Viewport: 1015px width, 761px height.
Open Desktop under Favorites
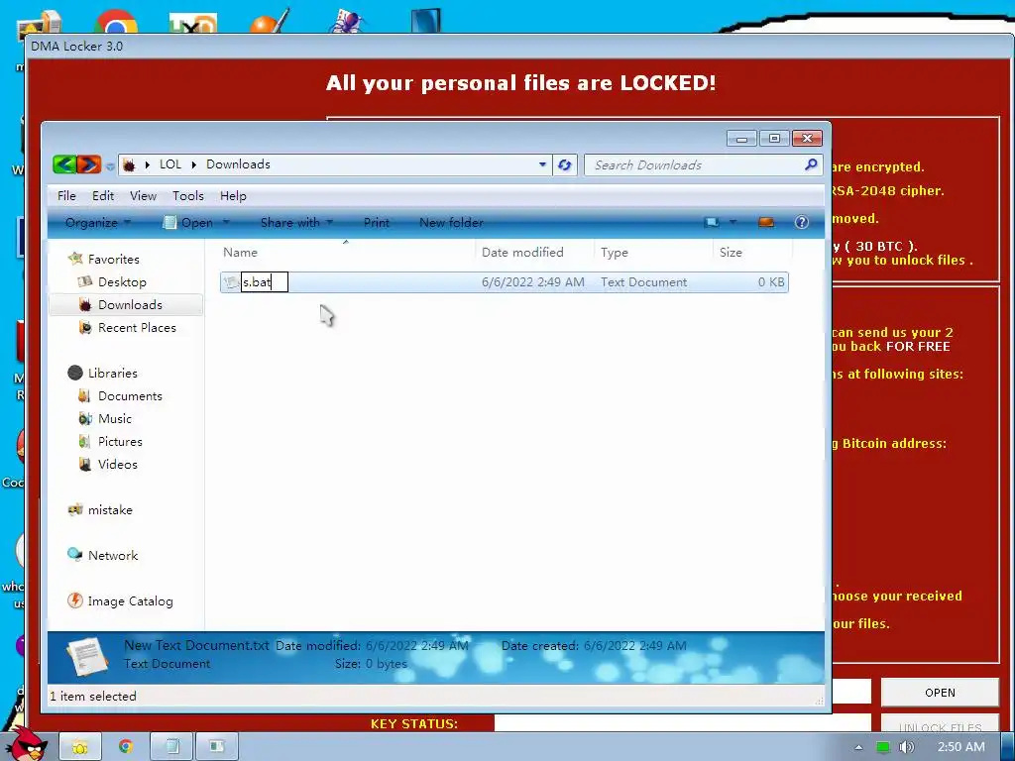point(122,282)
